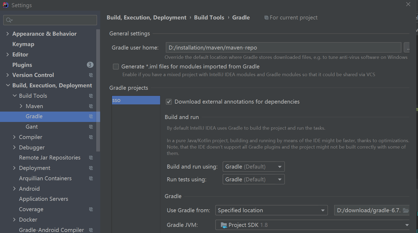
Task: Uncheck Download external annotations for dependencies
Action: [169, 102]
